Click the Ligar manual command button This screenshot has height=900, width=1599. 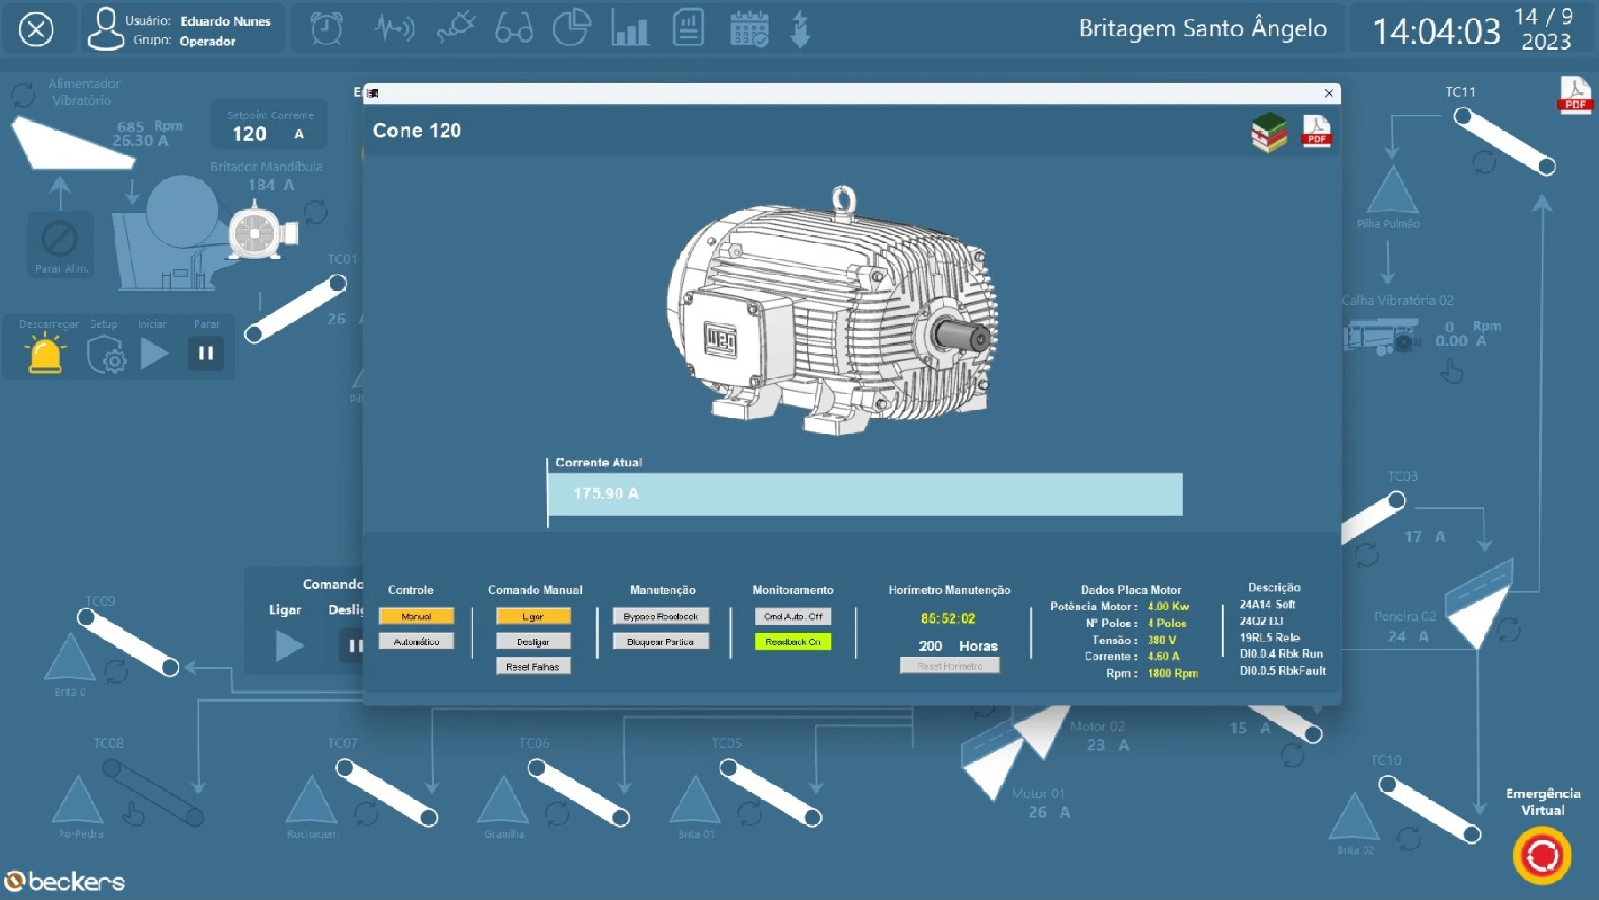tap(533, 617)
